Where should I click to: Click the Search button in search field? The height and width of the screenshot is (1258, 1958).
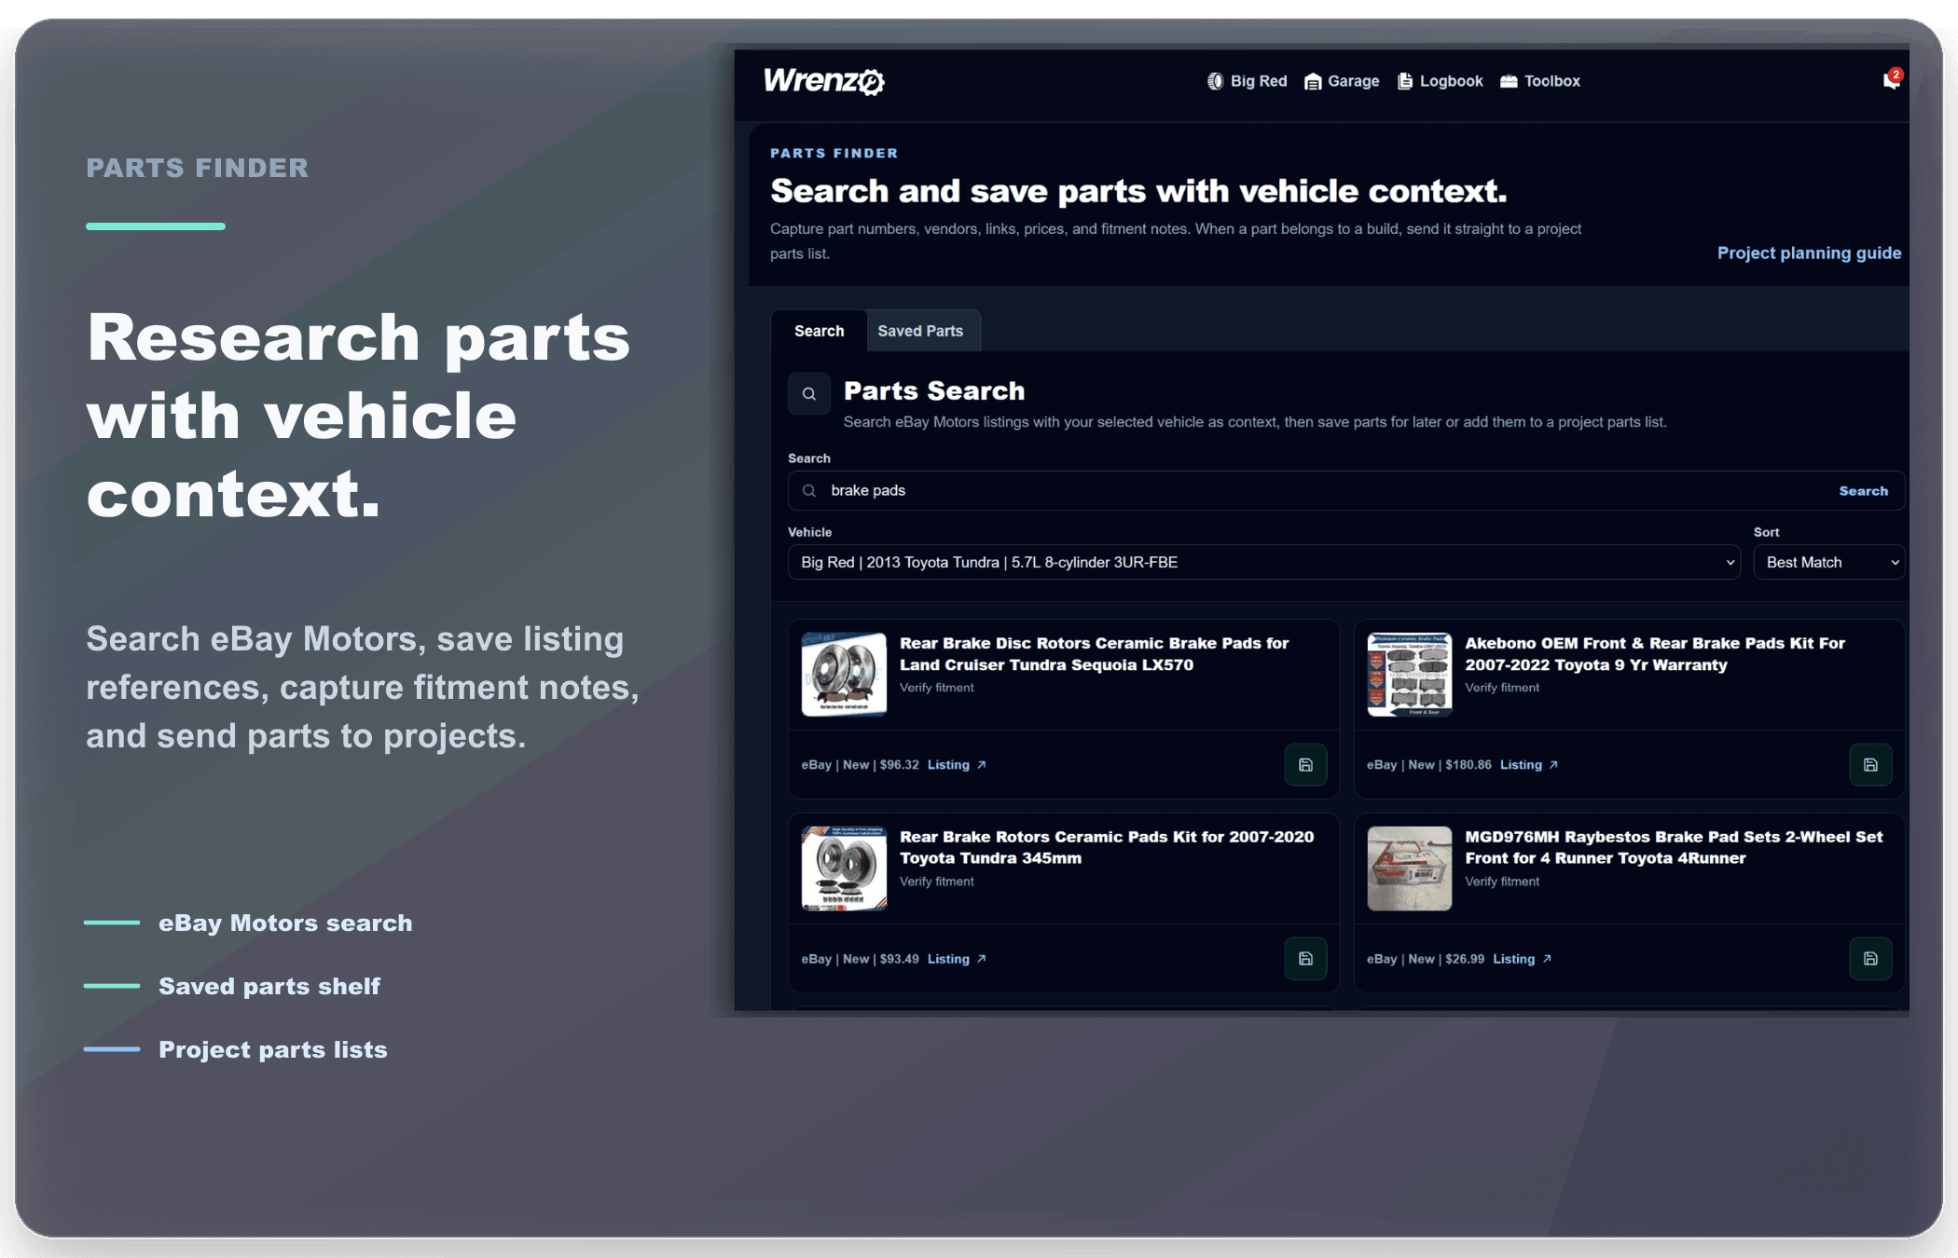point(1863,491)
